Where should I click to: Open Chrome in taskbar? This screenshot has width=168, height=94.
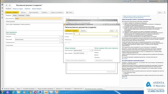pos(30,92)
